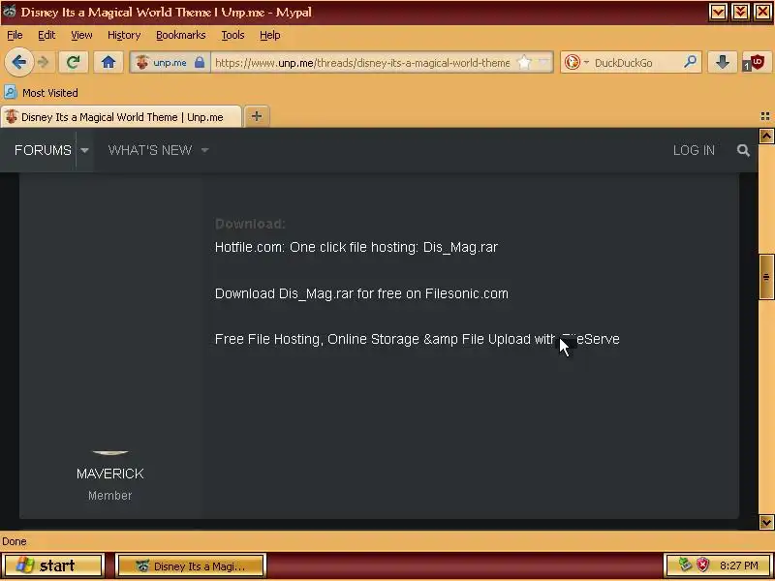Viewport: 775px width, 581px height.
Task: Click the Disney Its a Magi... taskbar button
Action: (191, 566)
